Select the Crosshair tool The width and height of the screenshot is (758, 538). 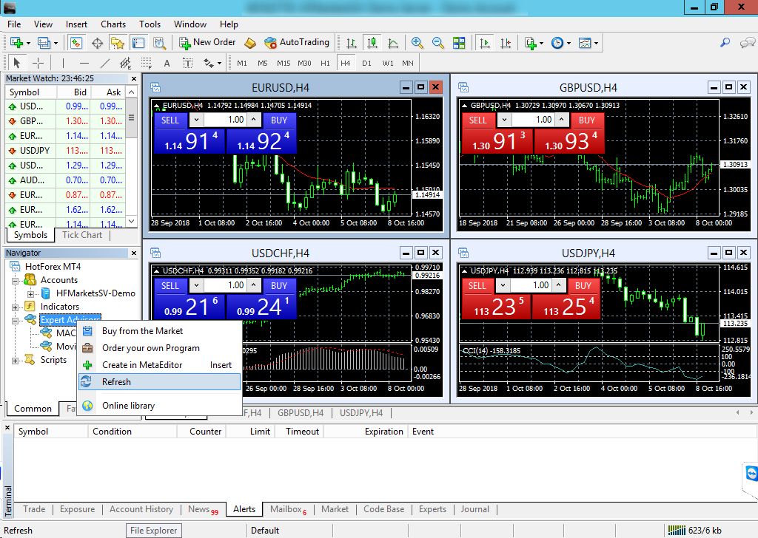coord(38,63)
